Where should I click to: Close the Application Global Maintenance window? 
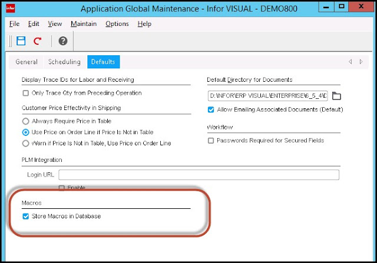(x=361, y=7)
